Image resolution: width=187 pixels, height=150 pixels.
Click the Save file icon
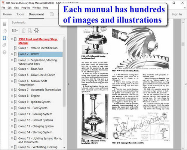52,14
